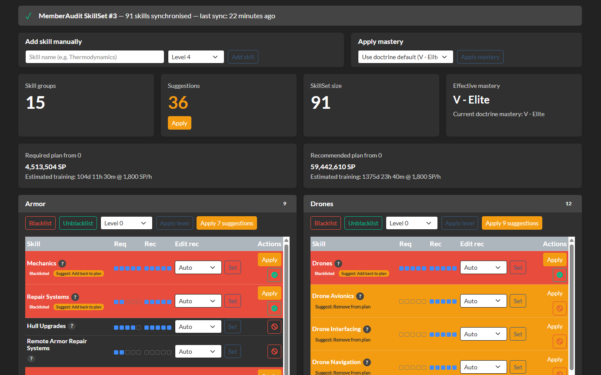Click blacklist icon for Hull Upgrades row
Image resolution: width=601 pixels, height=375 pixels.
274,327
